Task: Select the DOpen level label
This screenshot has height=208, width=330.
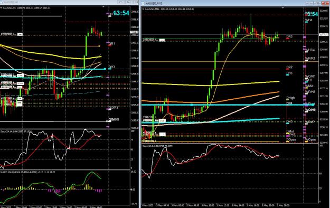Action: 291,139
